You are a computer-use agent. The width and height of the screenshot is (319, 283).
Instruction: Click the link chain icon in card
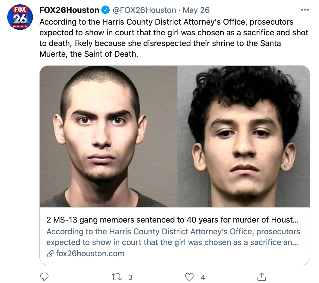coord(50,254)
